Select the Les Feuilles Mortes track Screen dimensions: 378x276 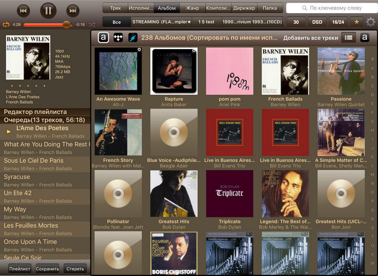pos(45,229)
